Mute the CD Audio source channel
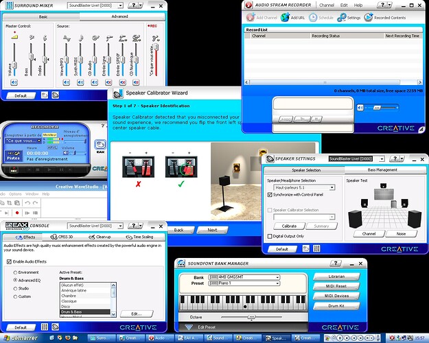 coord(93,81)
